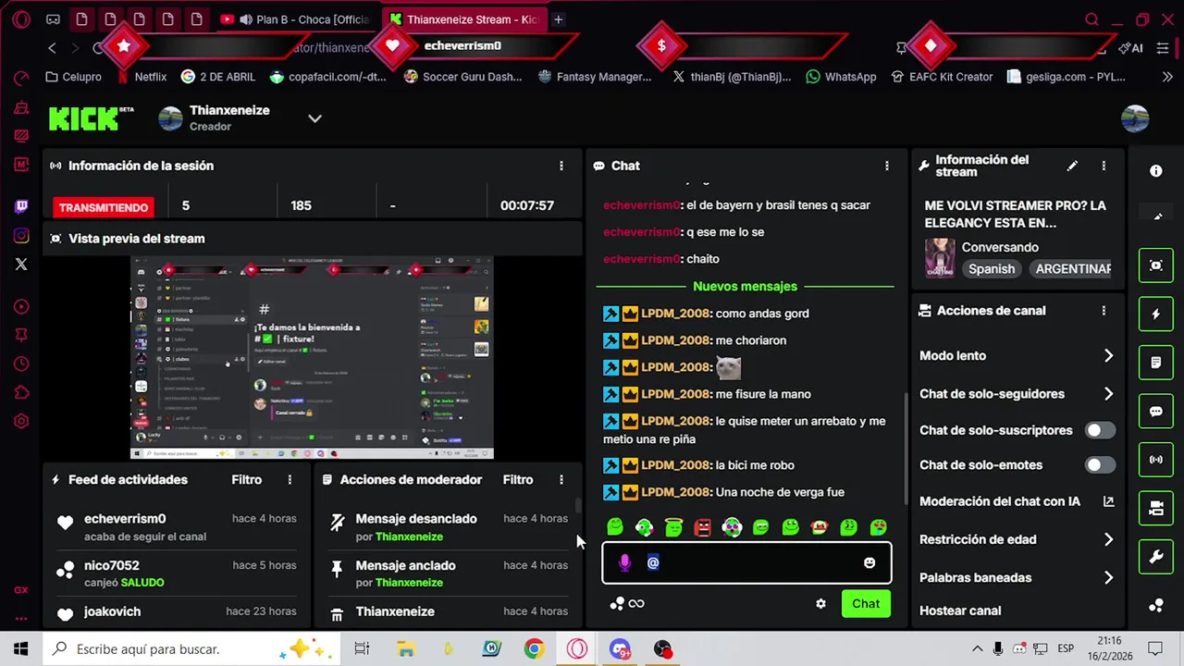Image resolution: width=1184 pixels, height=666 pixels.
Task: Click the profile avatar at top right
Action: pos(1135,118)
